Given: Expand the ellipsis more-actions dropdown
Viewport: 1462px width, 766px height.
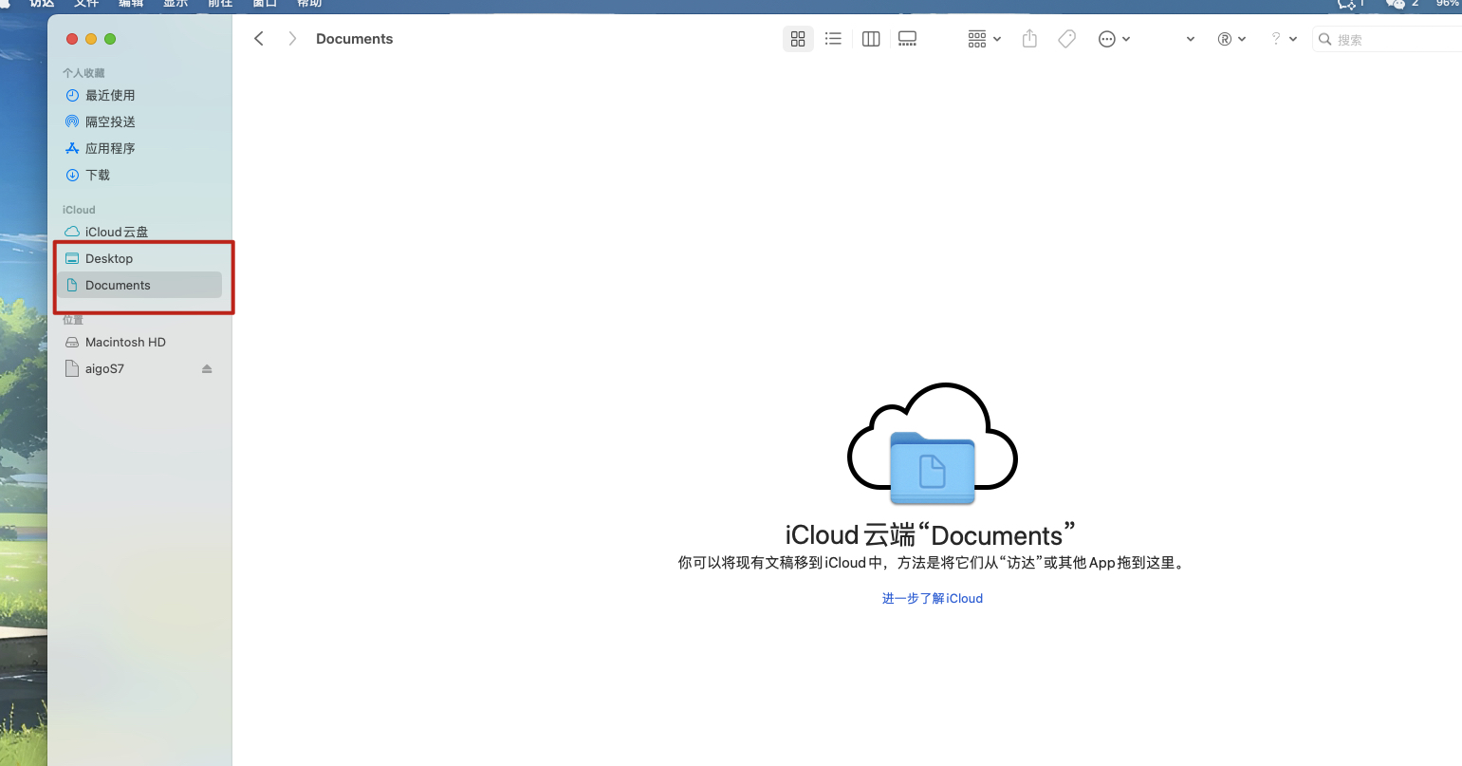Looking at the screenshot, I should 1114,39.
